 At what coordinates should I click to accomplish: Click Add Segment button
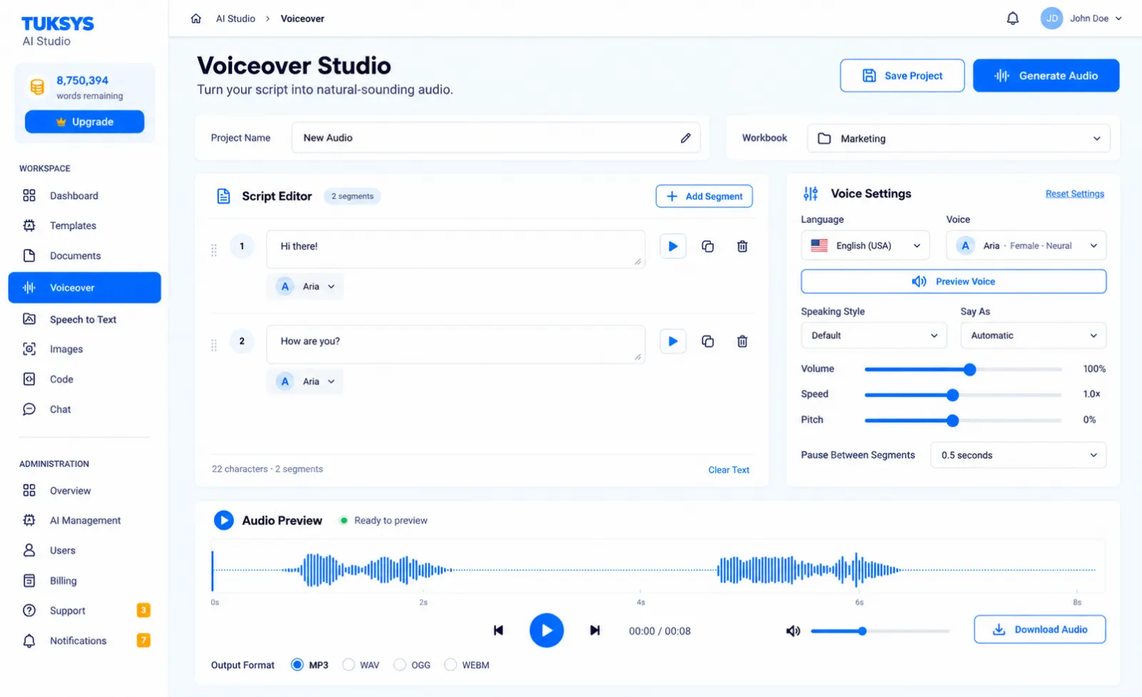[704, 196]
